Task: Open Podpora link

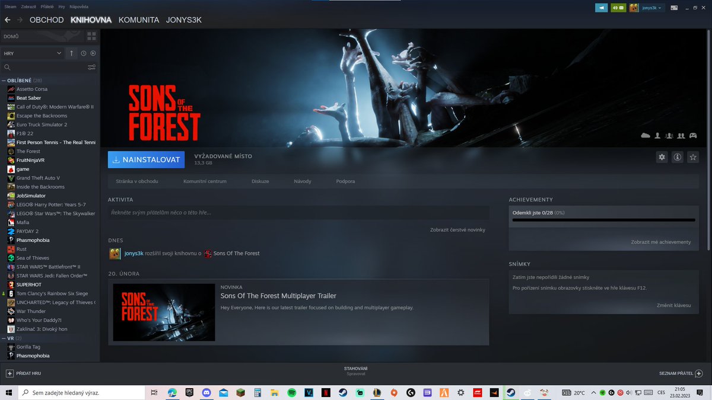Action: [345, 181]
